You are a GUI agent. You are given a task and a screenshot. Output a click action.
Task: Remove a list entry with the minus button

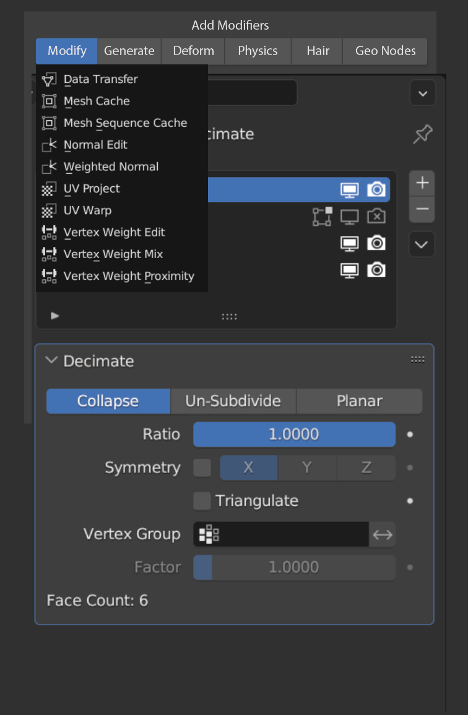click(x=422, y=209)
